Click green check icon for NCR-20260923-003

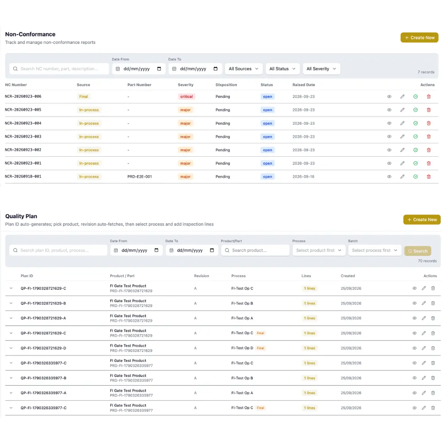coord(415,137)
